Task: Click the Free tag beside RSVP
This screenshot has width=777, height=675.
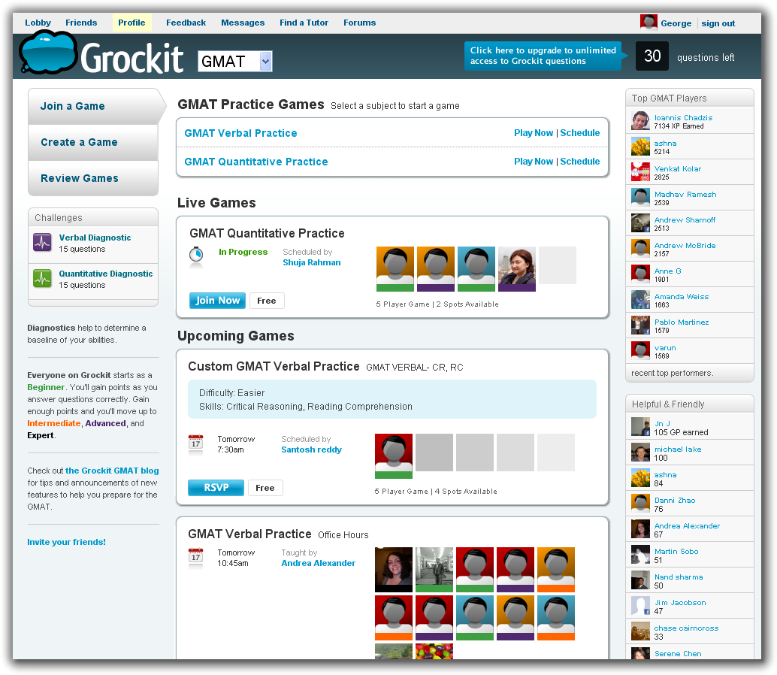Action: point(265,488)
